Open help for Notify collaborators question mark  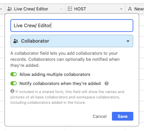[x=107, y=83]
